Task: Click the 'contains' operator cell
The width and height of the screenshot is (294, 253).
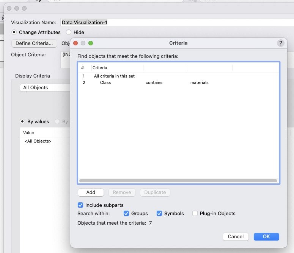Action: click(154, 82)
